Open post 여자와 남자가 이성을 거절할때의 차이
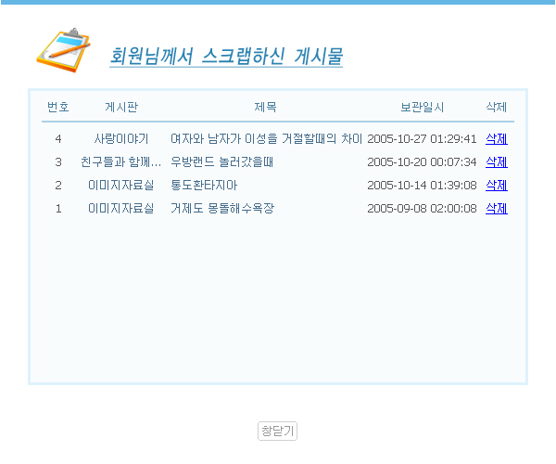This screenshot has width=556, height=464. 266,139
